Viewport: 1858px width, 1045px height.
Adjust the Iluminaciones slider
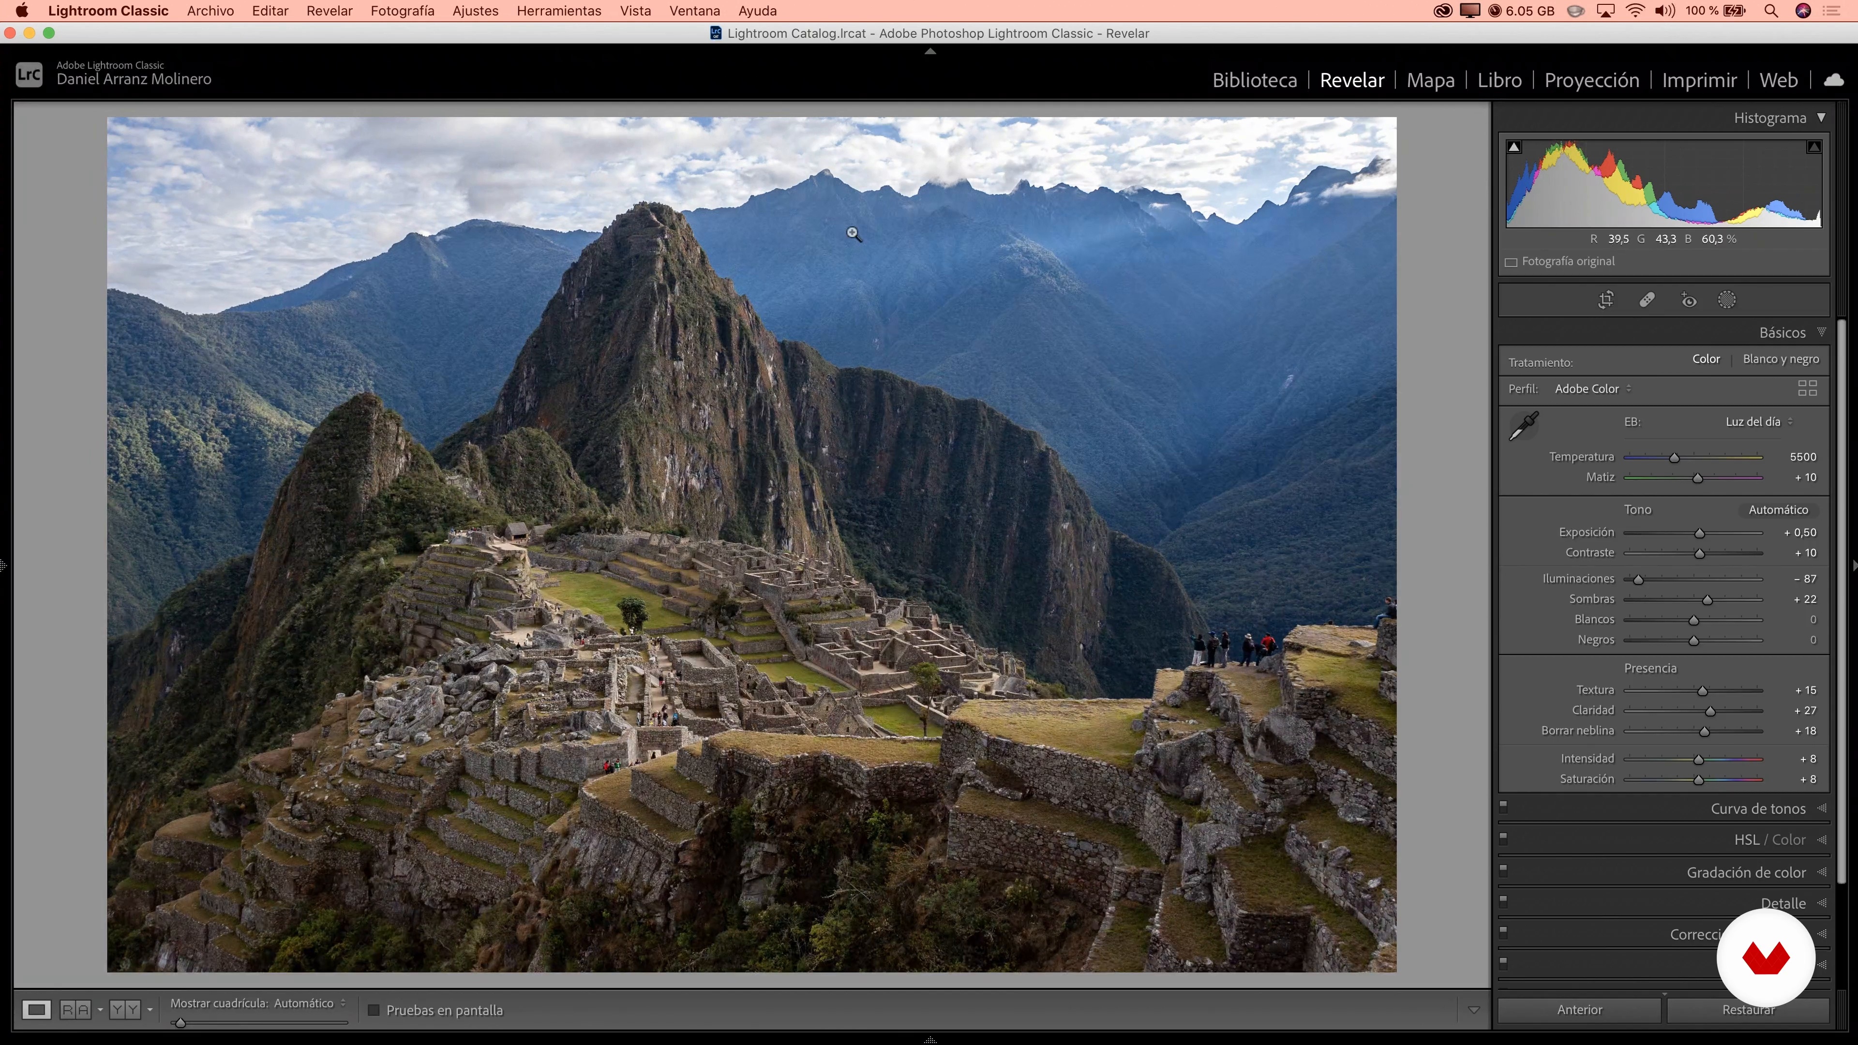1638,580
